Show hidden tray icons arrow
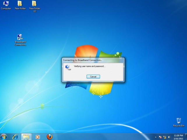The width and height of the screenshot is (187, 140). [x=156, y=137]
